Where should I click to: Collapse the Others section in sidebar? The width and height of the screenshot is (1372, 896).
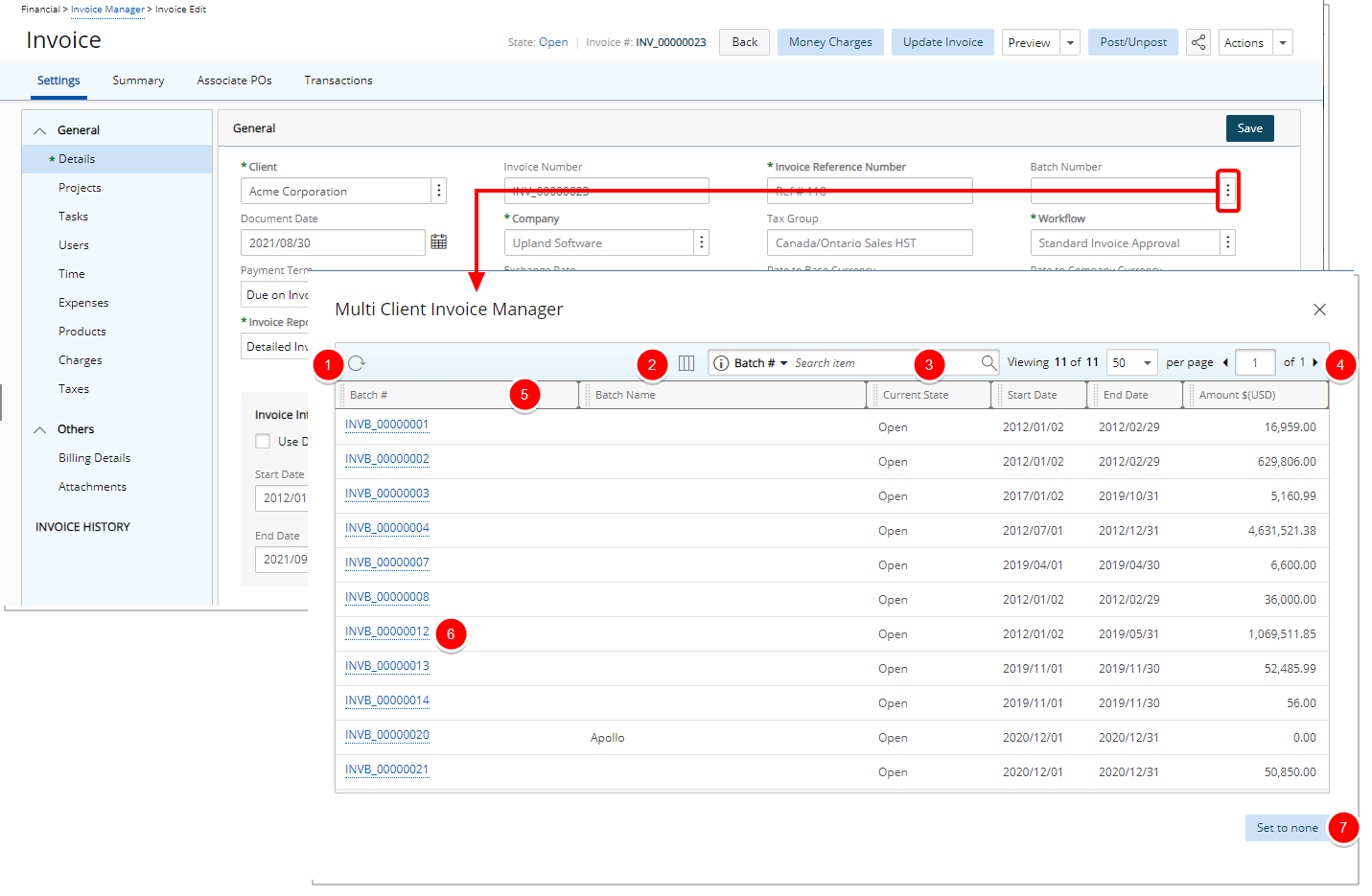(40, 429)
